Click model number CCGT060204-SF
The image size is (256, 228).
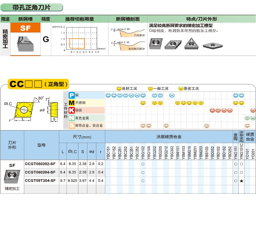pyautogui.click(x=40, y=172)
